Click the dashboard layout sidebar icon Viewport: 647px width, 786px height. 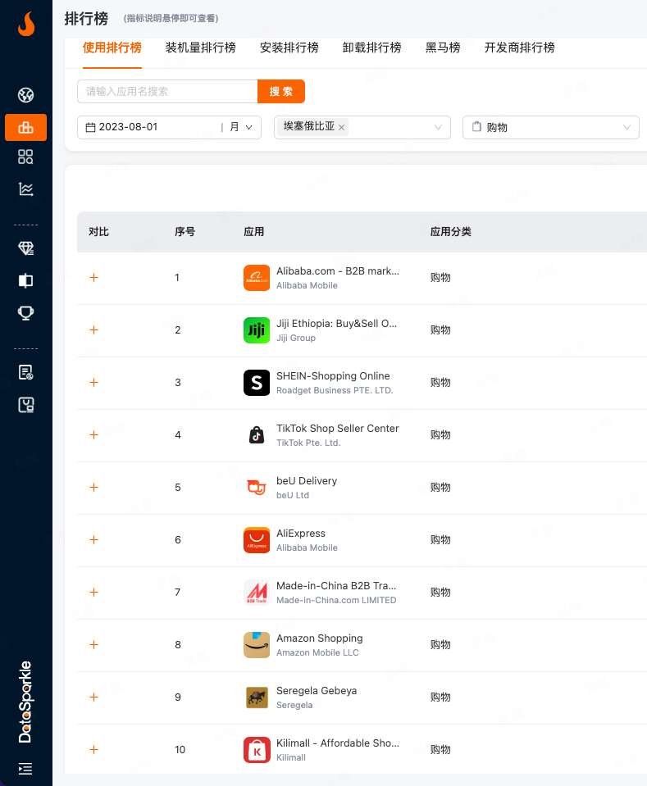(25, 405)
